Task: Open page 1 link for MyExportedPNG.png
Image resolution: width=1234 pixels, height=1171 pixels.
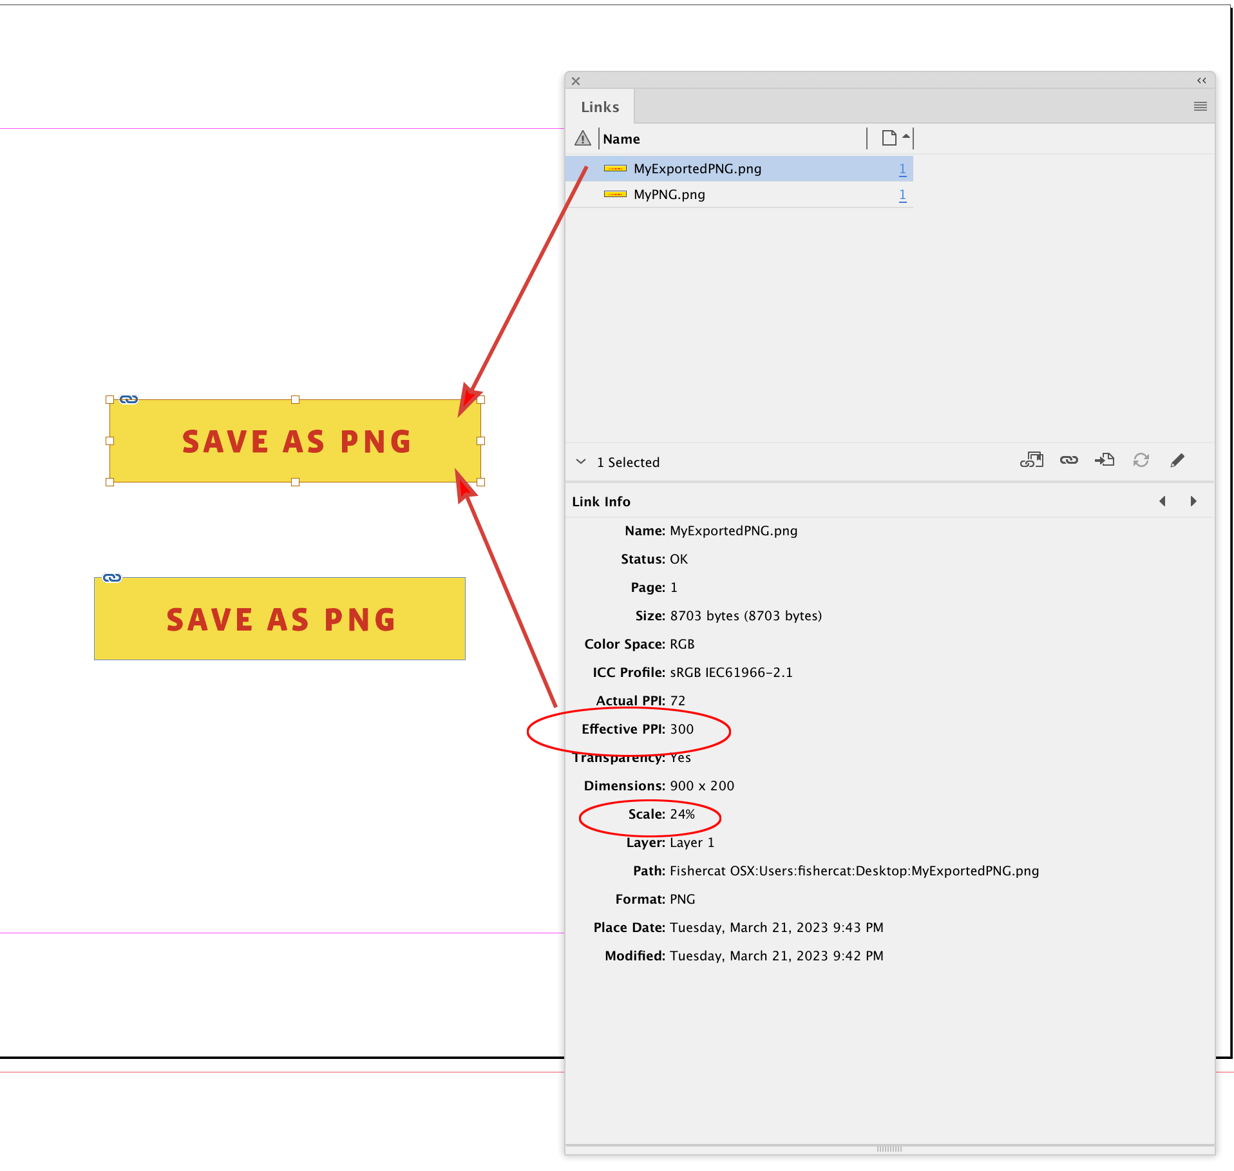Action: 902,168
